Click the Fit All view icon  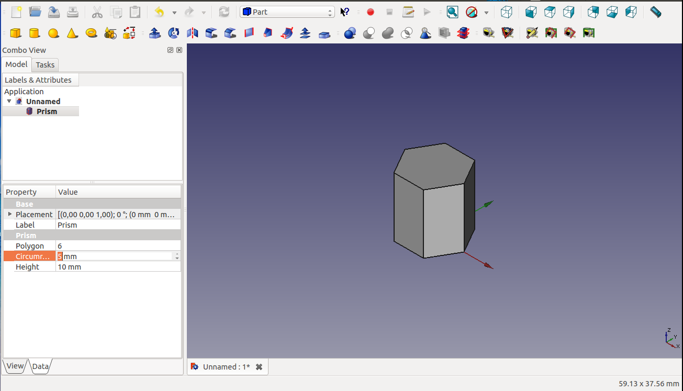click(x=452, y=12)
